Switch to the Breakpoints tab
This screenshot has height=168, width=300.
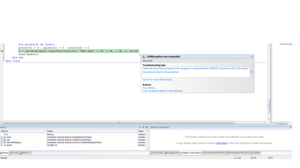coord(171,153)
